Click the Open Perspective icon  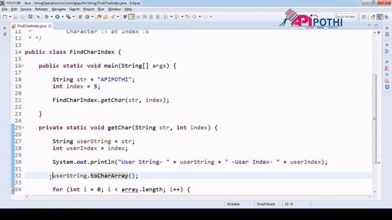coord(364,16)
